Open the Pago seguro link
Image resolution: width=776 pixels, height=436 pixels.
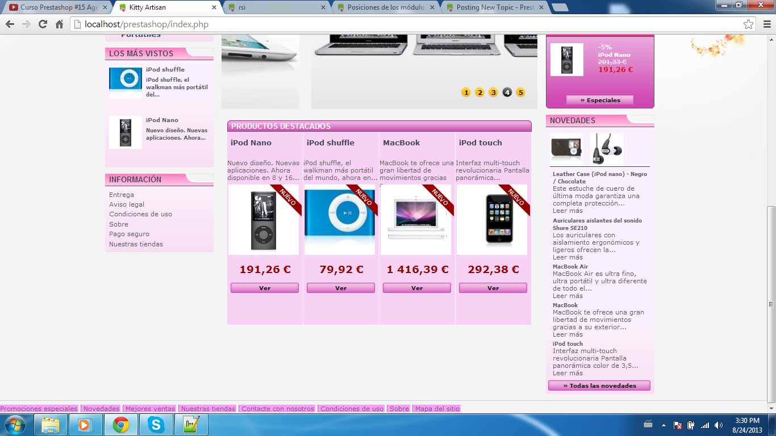(129, 234)
